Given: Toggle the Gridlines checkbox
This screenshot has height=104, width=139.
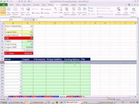Looking at the screenshot, I should coord(36,13).
